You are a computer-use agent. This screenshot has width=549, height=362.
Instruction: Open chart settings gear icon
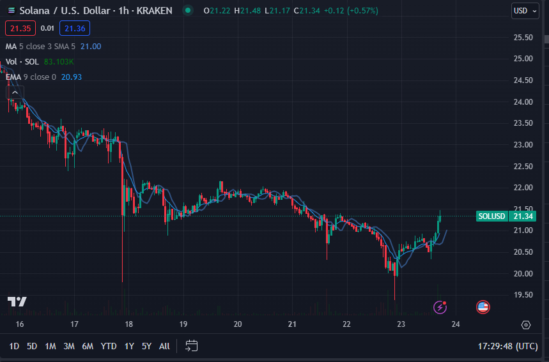[x=525, y=325]
